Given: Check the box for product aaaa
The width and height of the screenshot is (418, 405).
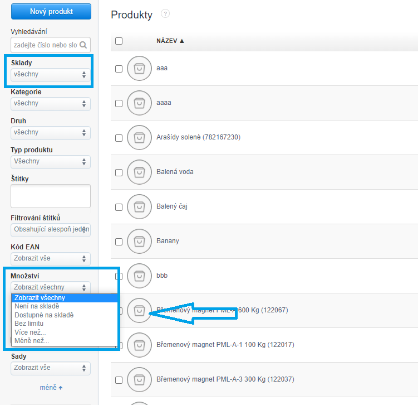Looking at the screenshot, I should click(119, 103).
